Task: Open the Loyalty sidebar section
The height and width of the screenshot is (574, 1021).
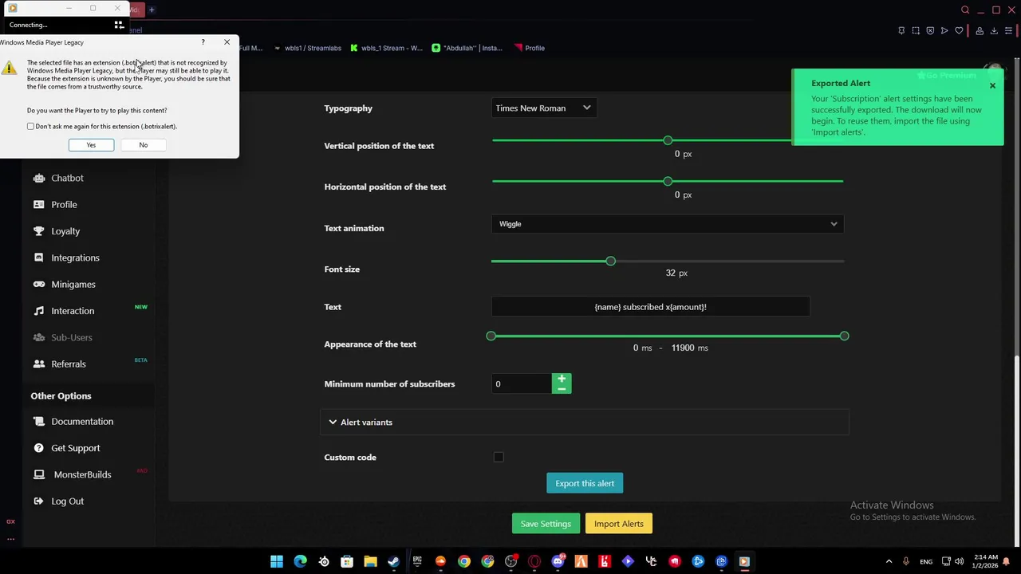Action: [x=65, y=231]
